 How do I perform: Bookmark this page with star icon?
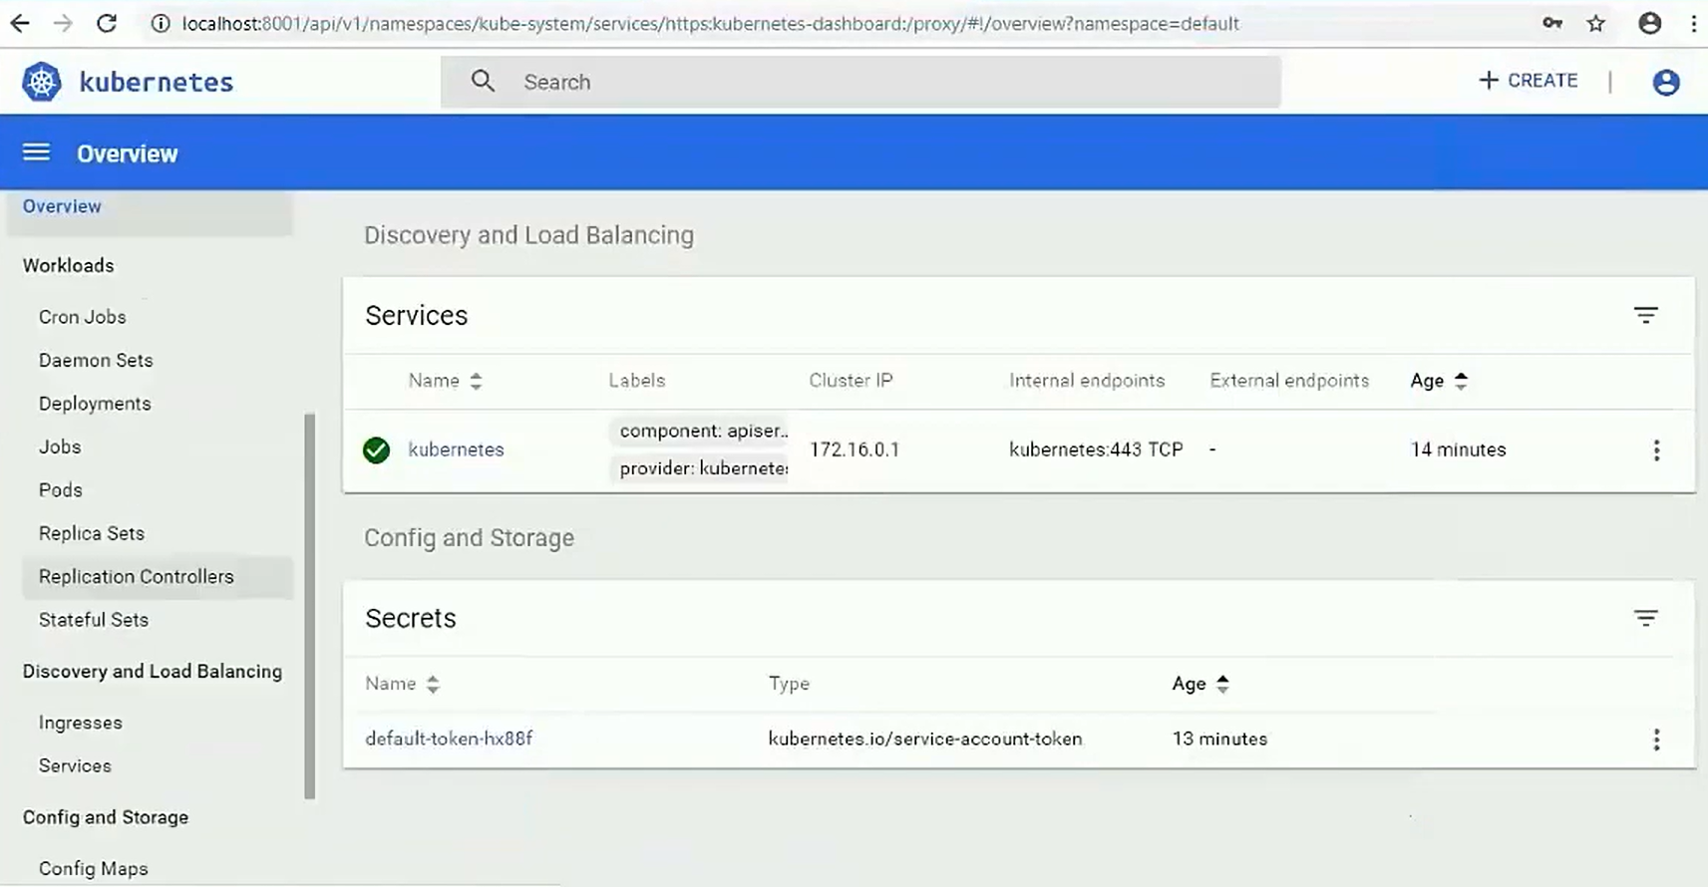point(1596,23)
